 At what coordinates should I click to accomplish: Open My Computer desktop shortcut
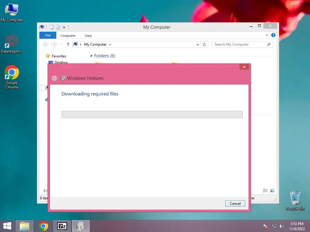pyautogui.click(x=12, y=12)
